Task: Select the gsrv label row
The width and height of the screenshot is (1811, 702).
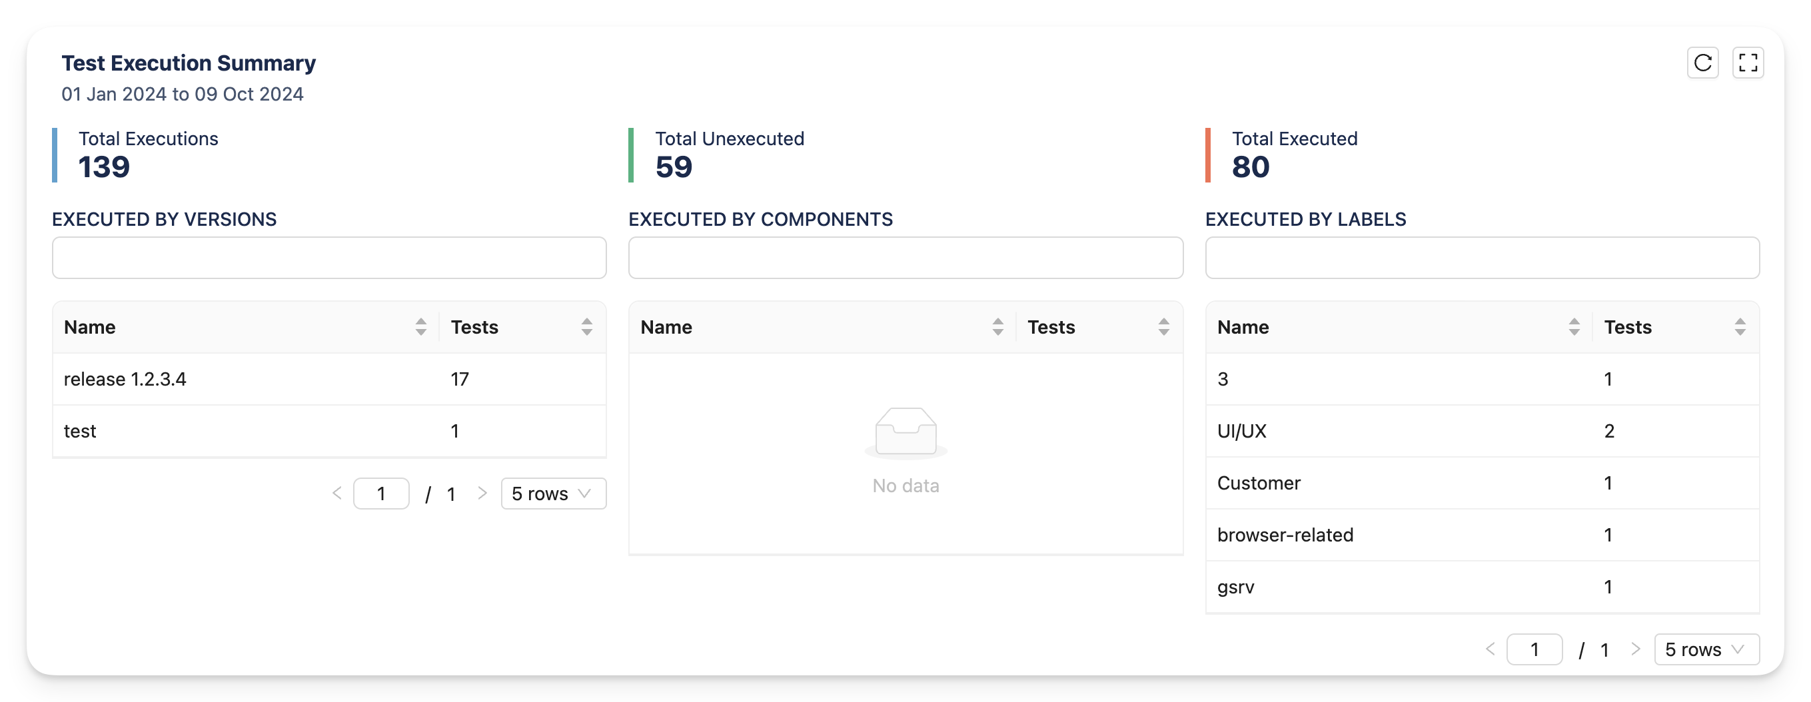Action: (1482, 587)
